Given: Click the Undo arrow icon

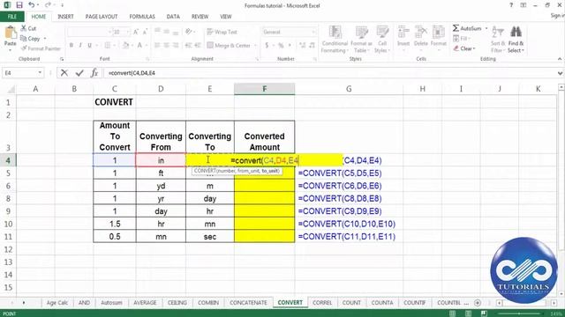Looking at the screenshot, I should coord(32,5).
